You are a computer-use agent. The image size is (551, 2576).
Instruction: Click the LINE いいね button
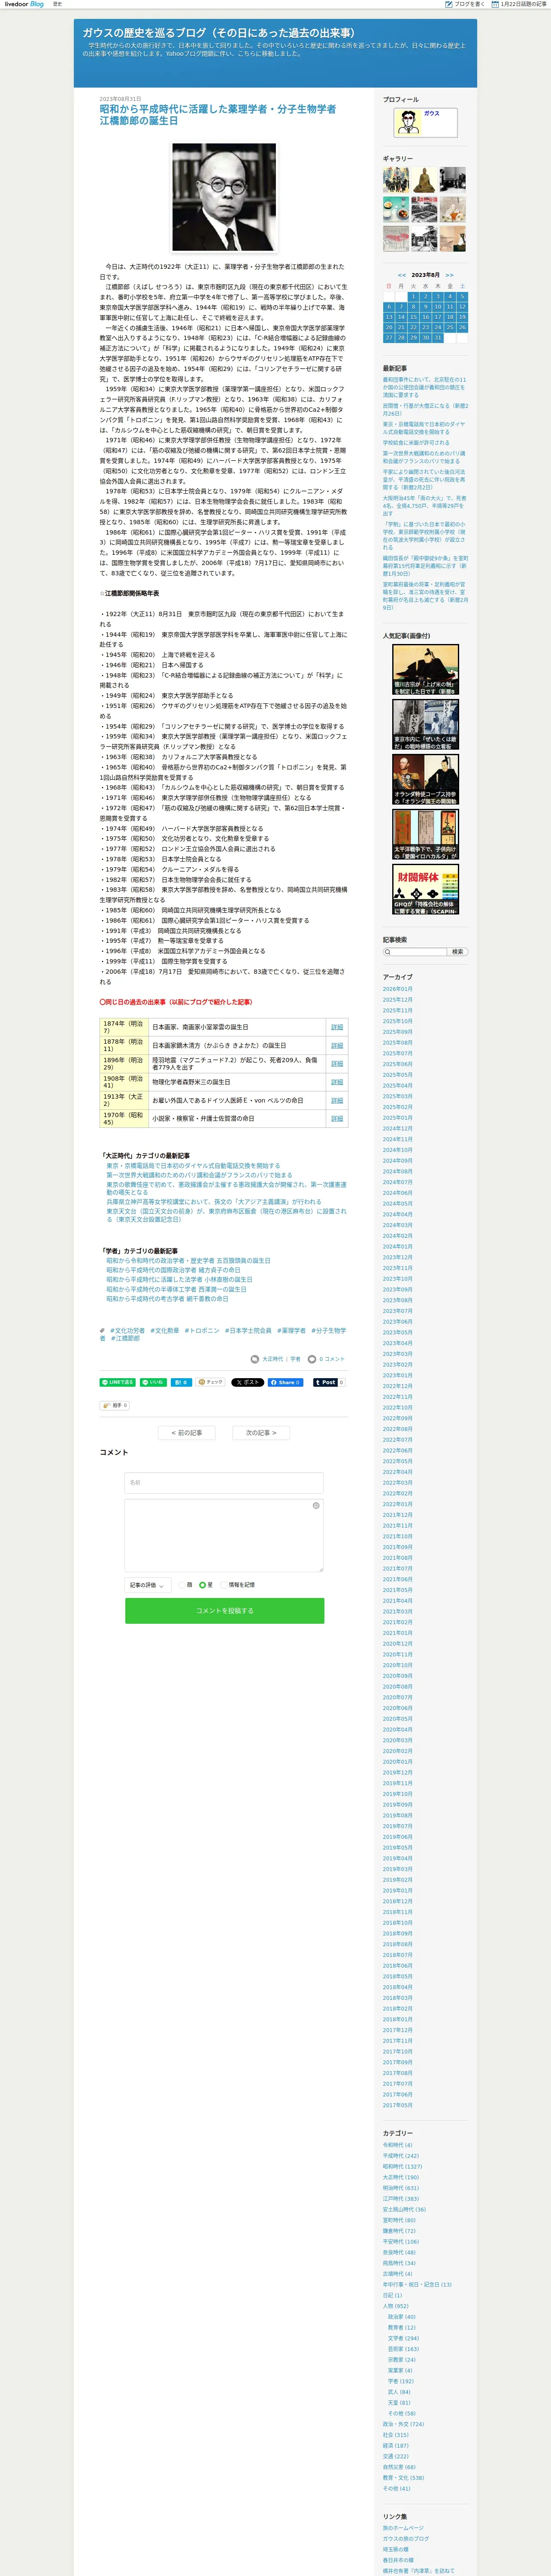tap(153, 1382)
